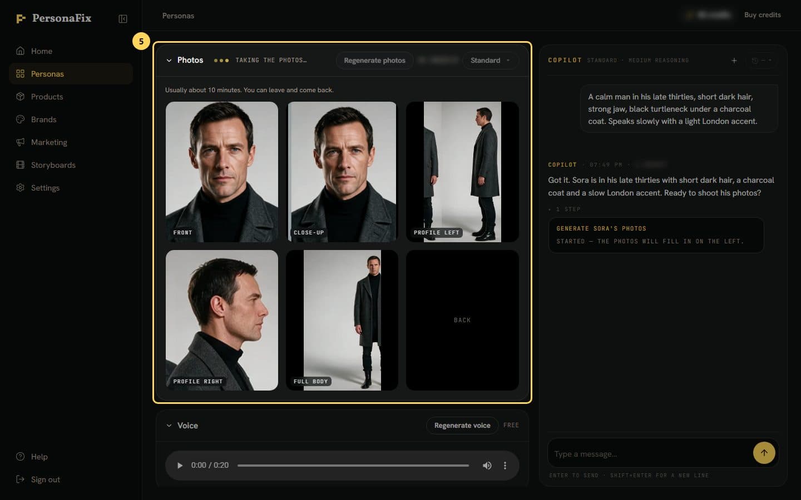Open the Standard quality dropdown
This screenshot has width=801, height=500.
[490, 61]
